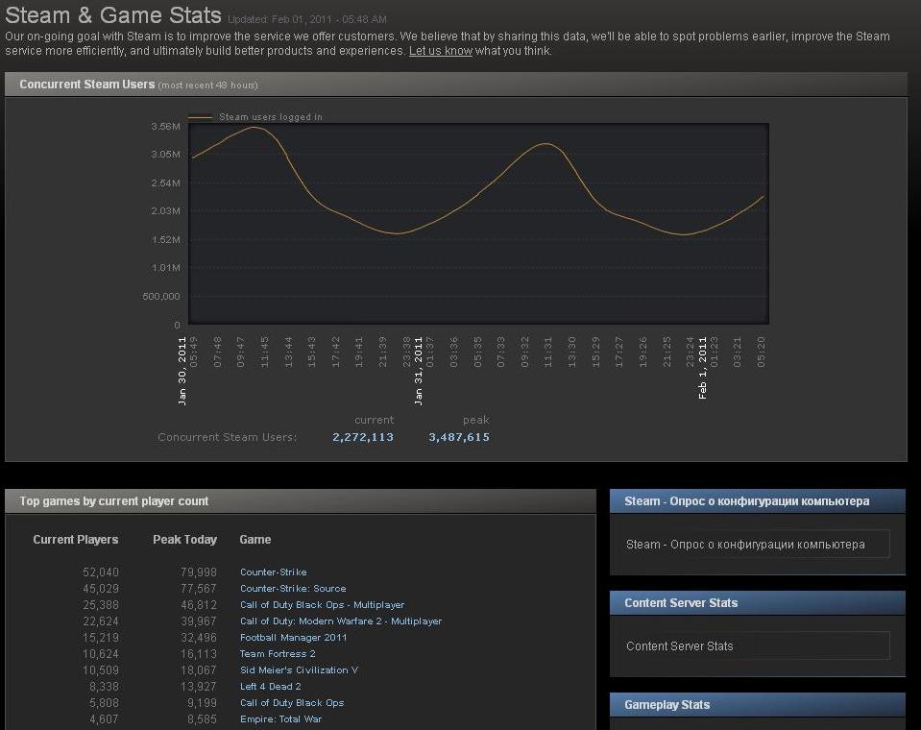The height and width of the screenshot is (730, 921).
Task: Click the "Jan 30, 2011" date axis label
Action: [182, 371]
